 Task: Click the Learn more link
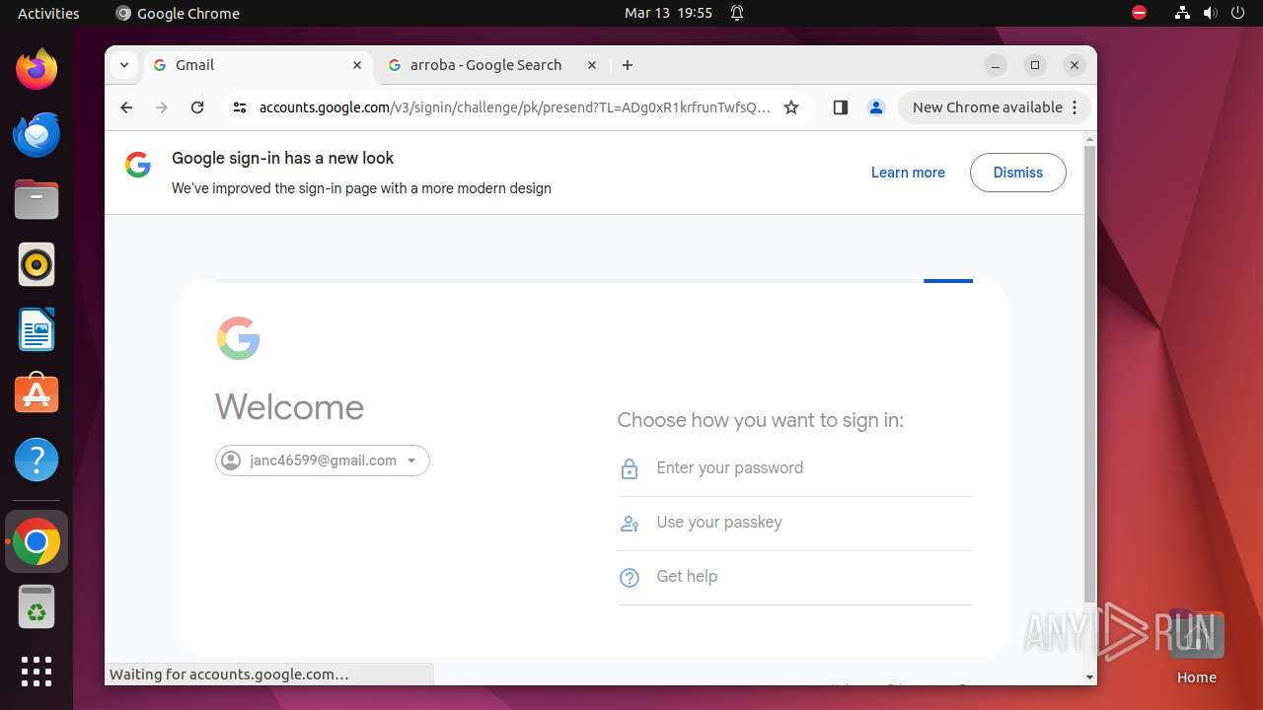click(908, 173)
